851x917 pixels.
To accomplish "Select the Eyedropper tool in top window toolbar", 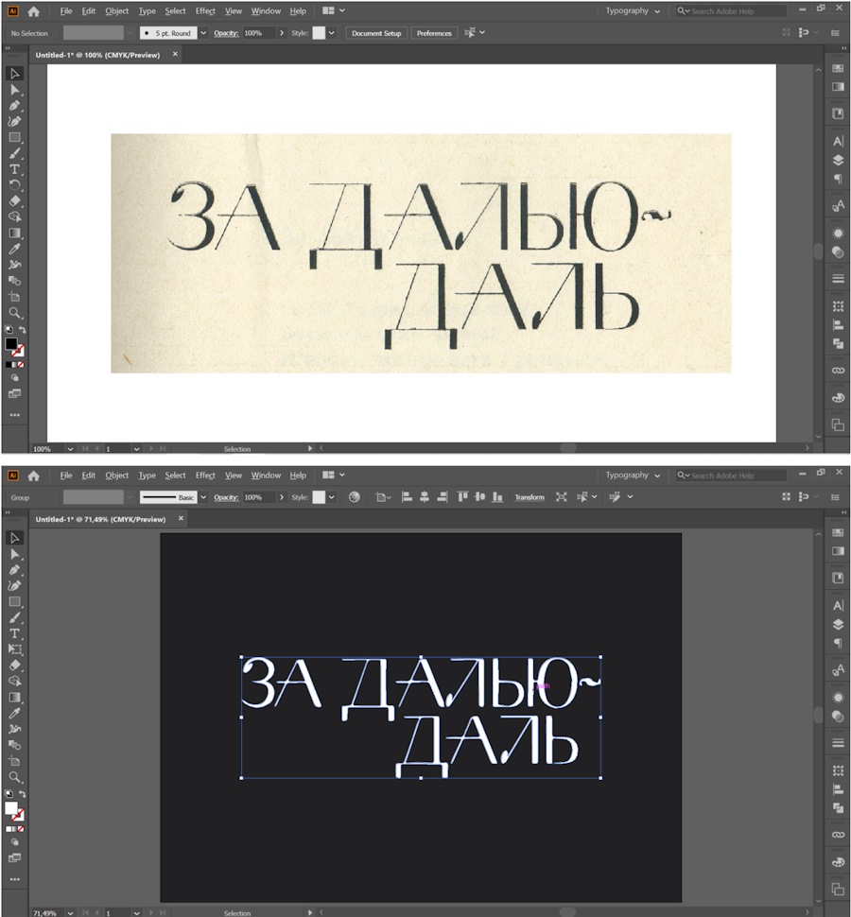I will 14,249.
